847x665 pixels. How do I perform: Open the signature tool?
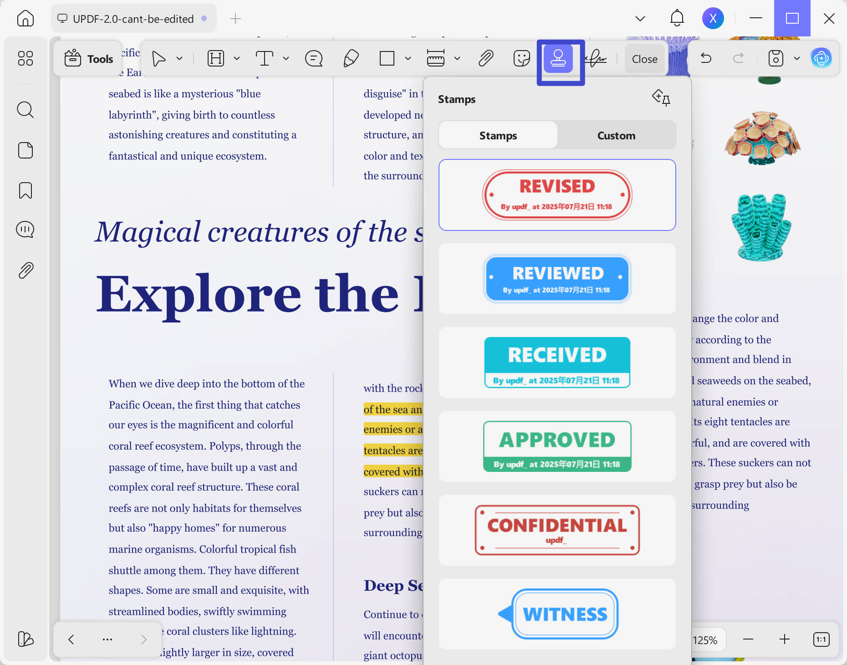(595, 59)
